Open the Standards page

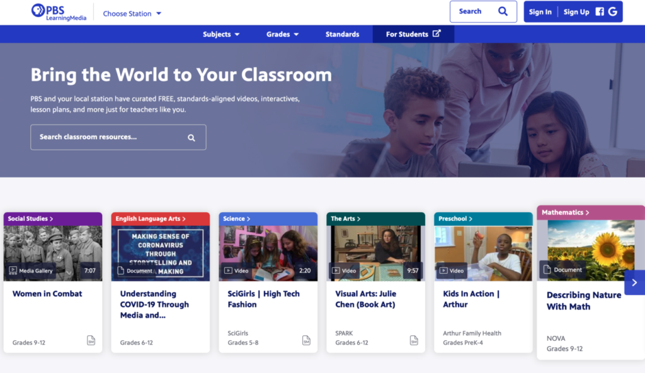pyautogui.click(x=342, y=34)
